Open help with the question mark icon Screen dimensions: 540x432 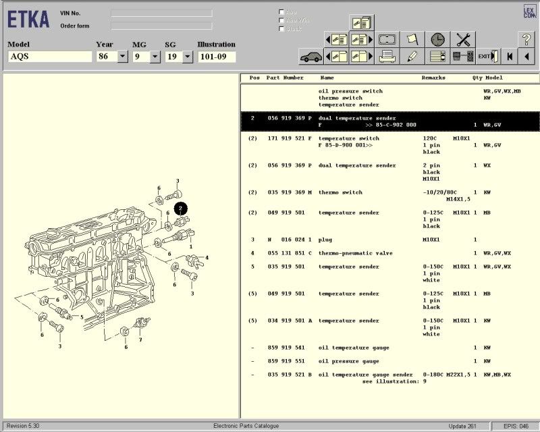(526, 40)
